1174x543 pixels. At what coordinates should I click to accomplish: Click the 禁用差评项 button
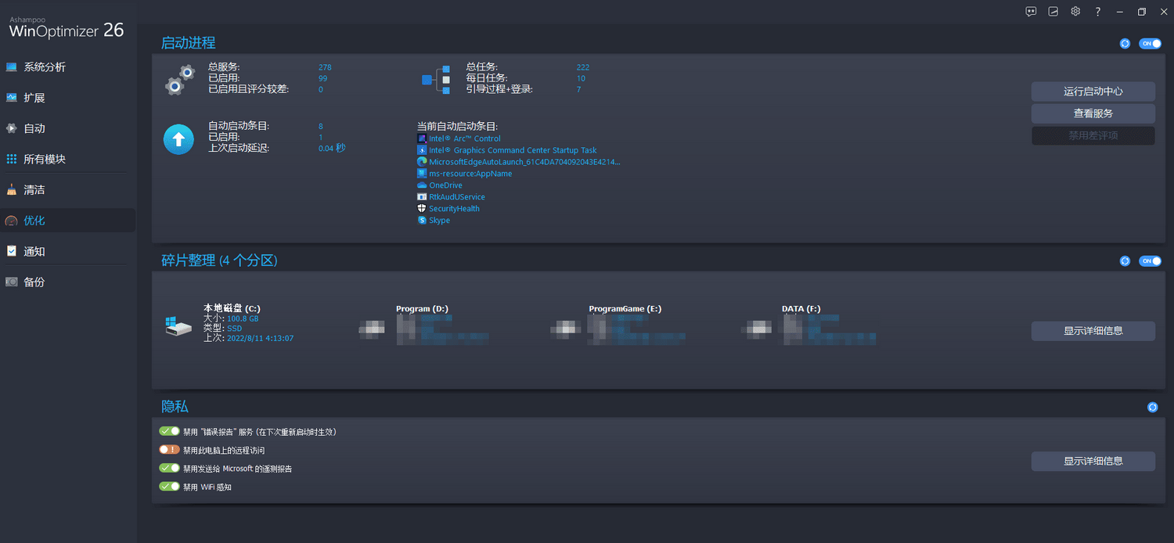1093,135
